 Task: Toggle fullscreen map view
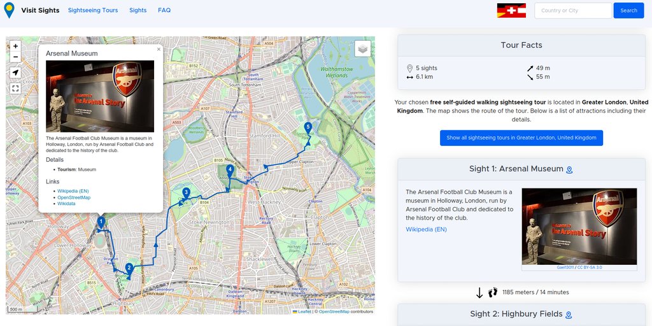pos(15,89)
